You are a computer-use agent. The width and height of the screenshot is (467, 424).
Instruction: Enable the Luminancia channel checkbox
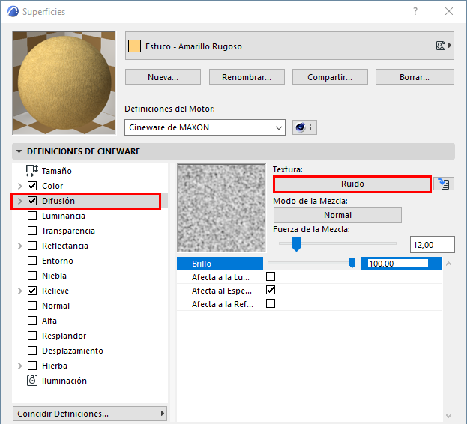[x=32, y=216]
